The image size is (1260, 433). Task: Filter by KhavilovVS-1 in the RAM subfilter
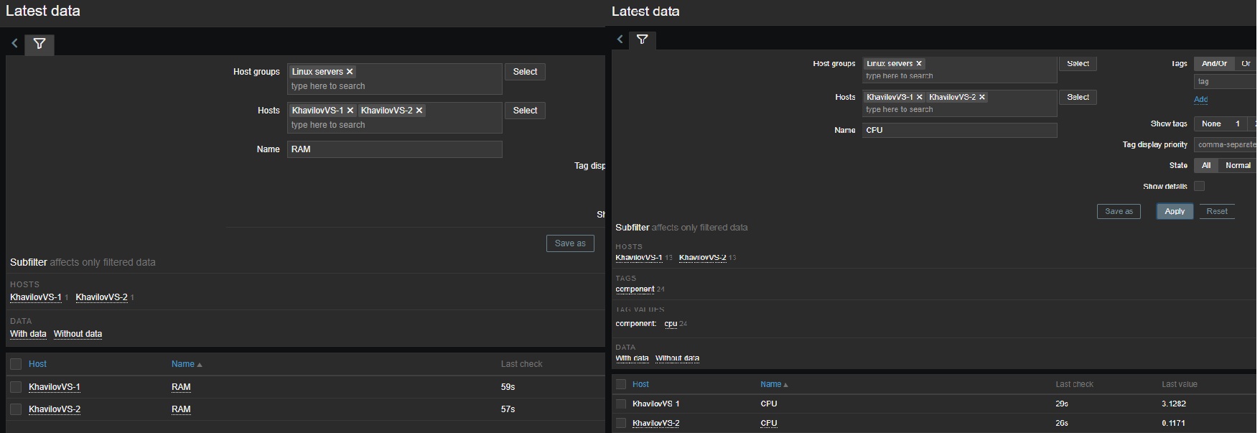click(x=36, y=297)
